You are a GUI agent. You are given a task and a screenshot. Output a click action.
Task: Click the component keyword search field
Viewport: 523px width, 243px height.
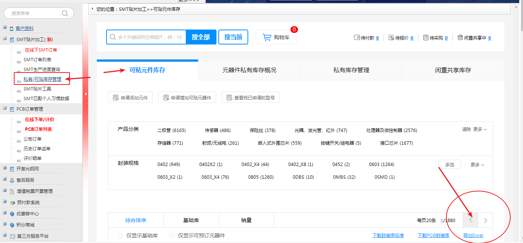150,37
